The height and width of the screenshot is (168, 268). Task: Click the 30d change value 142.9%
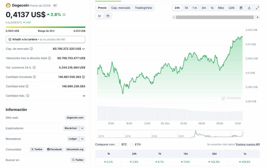click(214, 162)
